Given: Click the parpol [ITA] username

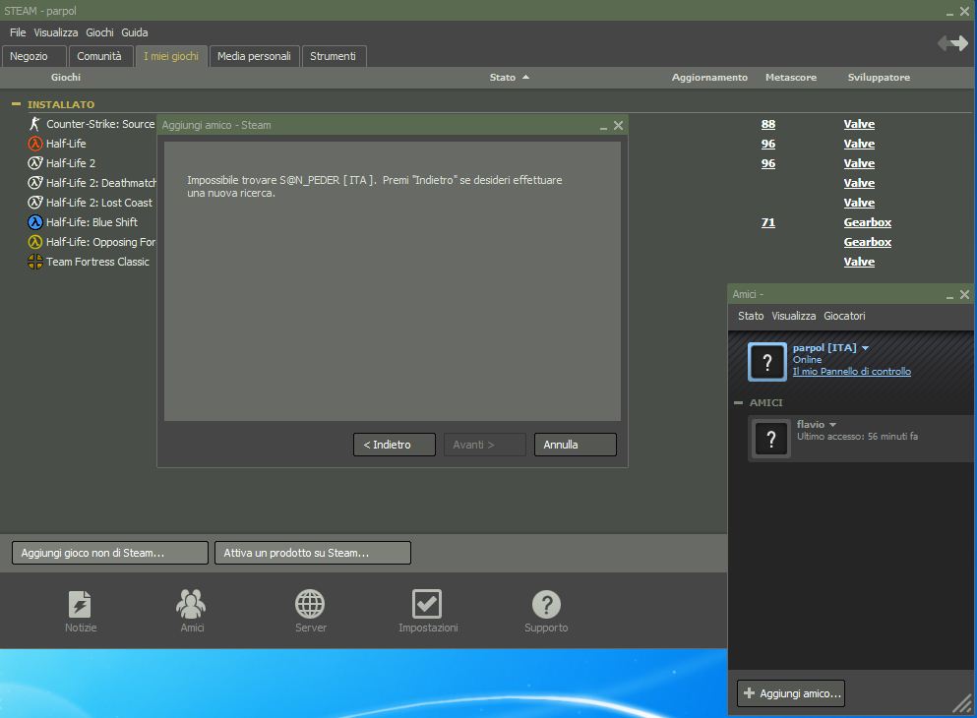Looking at the screenshot, I should 824,347.
